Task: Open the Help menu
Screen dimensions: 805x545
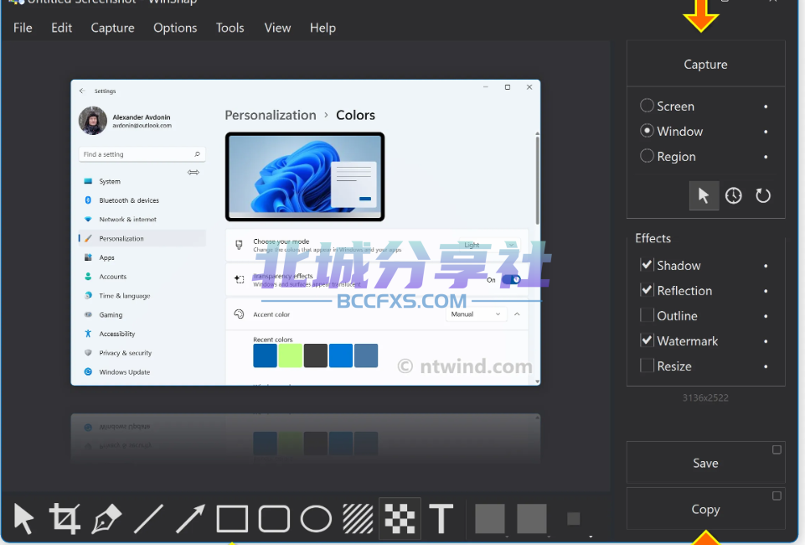Action: pos(323,28)
